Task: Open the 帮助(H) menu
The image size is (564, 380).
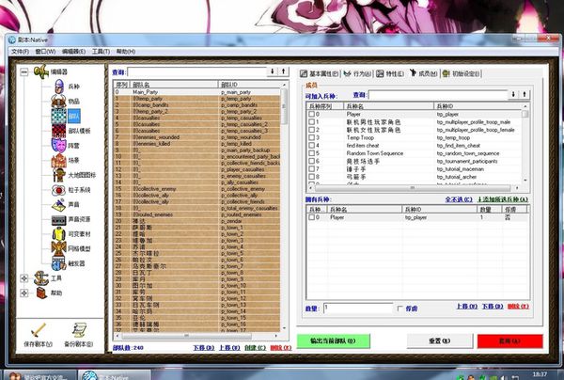Action: (126, 52)
